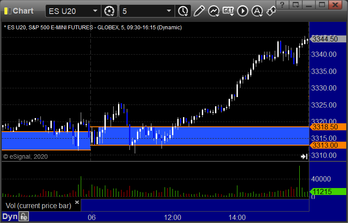This screenshot has width=348, height=223.
Task: Click the 3313.00 orange price marker
Action: pyautogui.click(x=328, y=145)
